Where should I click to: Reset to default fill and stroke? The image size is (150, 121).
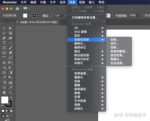click(x=2, y=106)
